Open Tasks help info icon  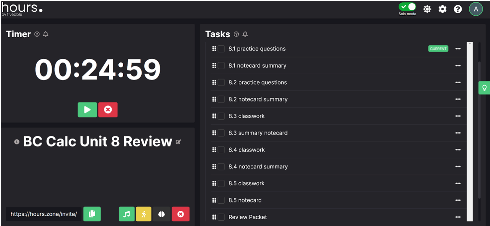(x=236, y=34)
